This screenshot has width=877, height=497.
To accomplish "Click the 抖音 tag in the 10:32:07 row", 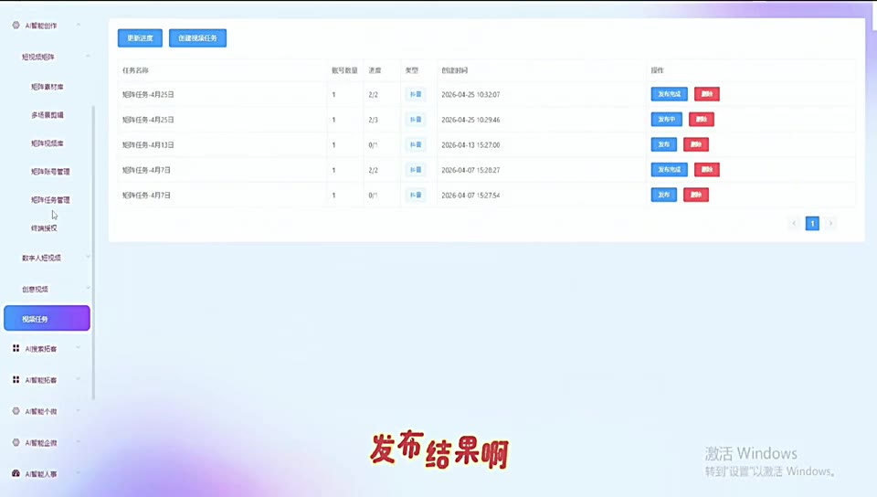I will point(415,94).
